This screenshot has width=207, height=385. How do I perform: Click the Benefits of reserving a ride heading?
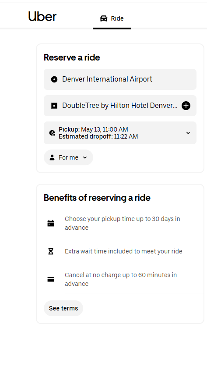pos(97,198)
